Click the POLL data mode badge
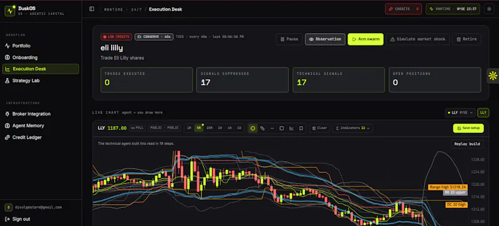 137,128
